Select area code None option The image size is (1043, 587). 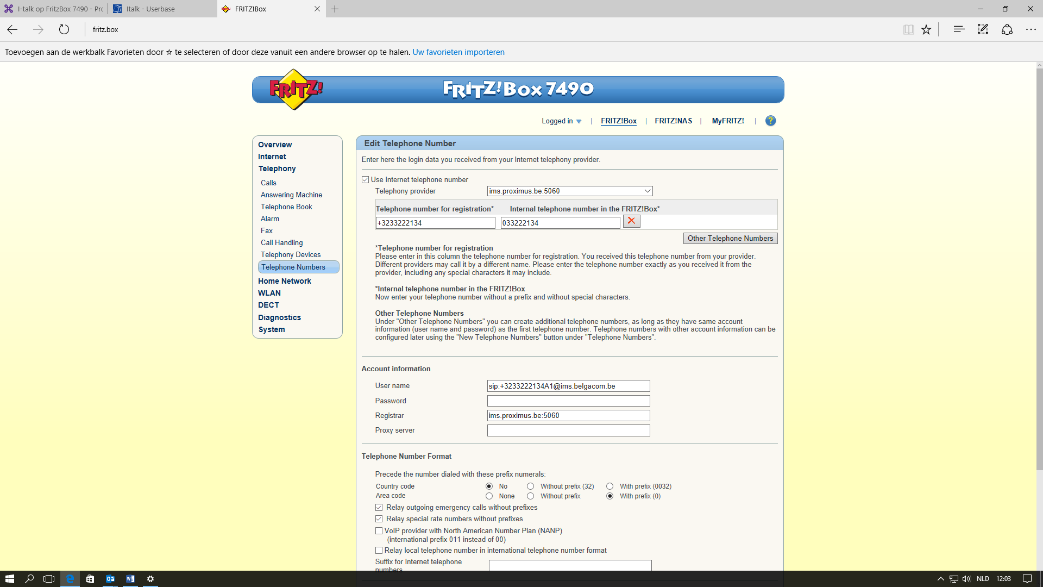(489, 496)
